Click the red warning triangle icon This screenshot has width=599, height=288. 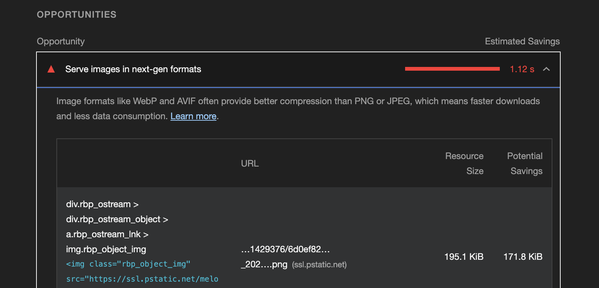51,69
